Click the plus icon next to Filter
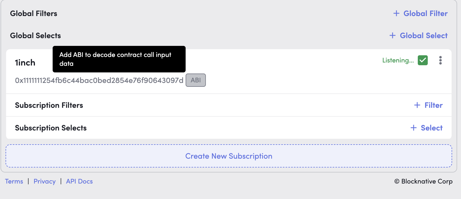The image size is (461, 199). tap(417, 105)
